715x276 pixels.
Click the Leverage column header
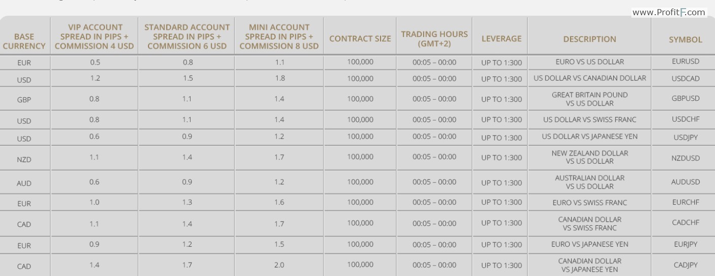click(501, 38)
